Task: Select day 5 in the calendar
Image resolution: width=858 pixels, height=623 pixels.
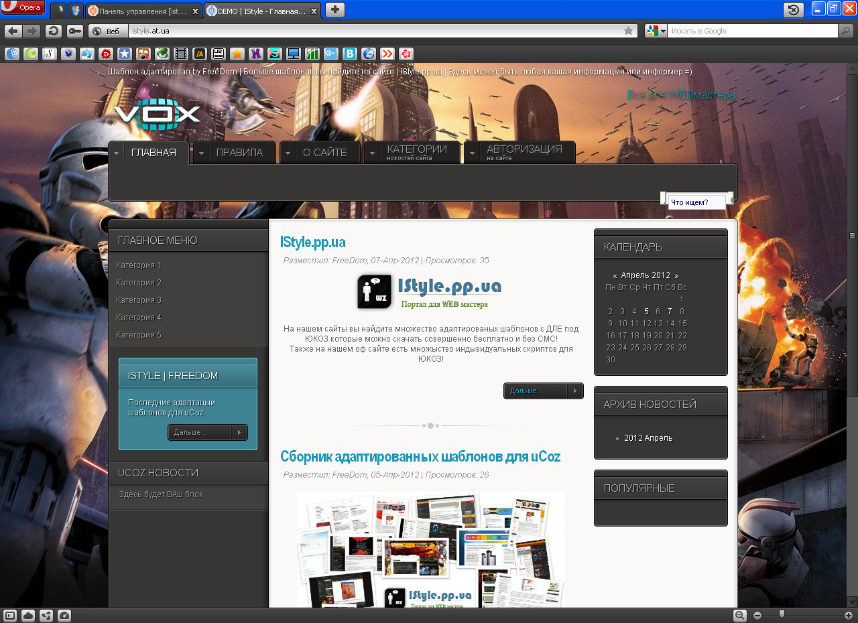Action: pyautogui.click(x=646, y=311)
